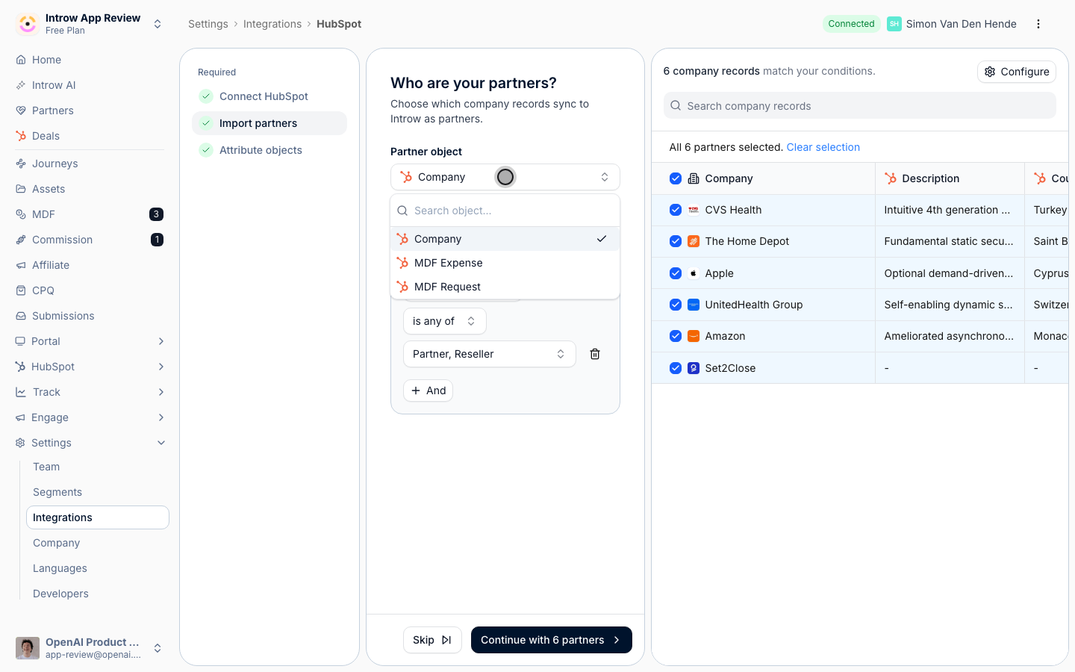1075x672 pixels.
Task: Open the Partner, Reseller values dropdown
Action: (490, 354)
